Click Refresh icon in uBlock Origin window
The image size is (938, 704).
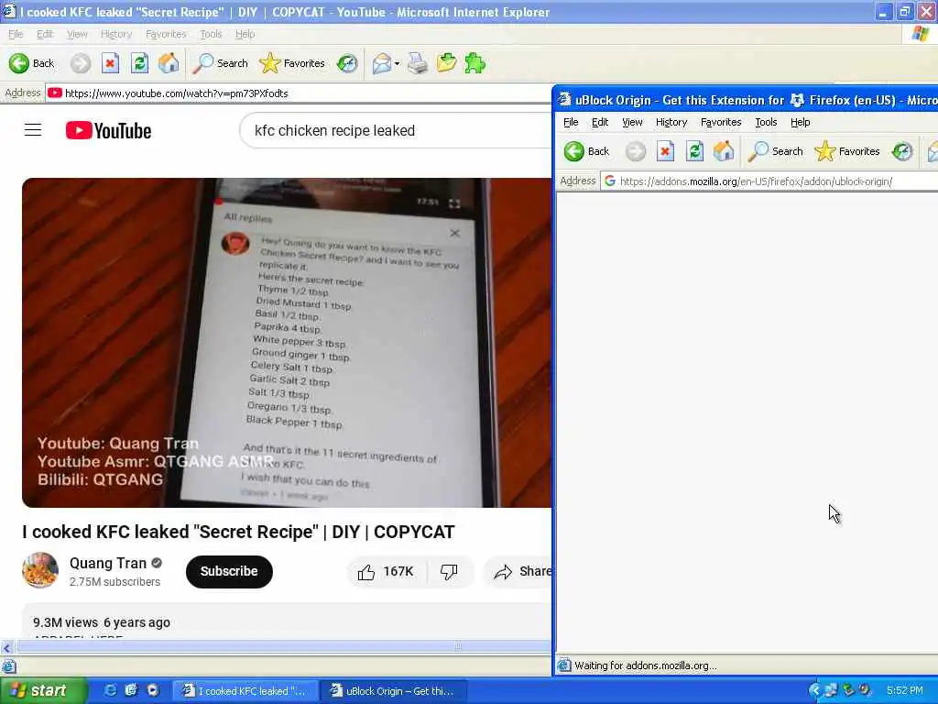coord(694,151)
